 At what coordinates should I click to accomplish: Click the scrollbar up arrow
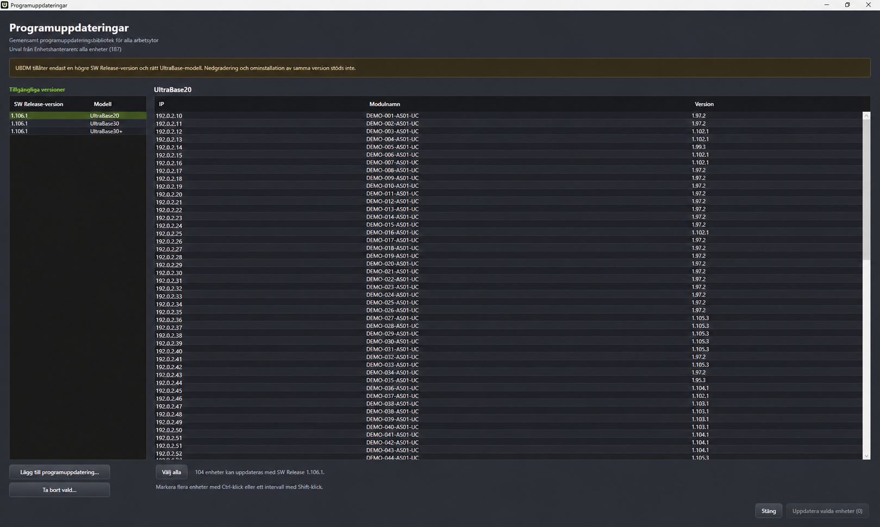click(x=866, y=116)
